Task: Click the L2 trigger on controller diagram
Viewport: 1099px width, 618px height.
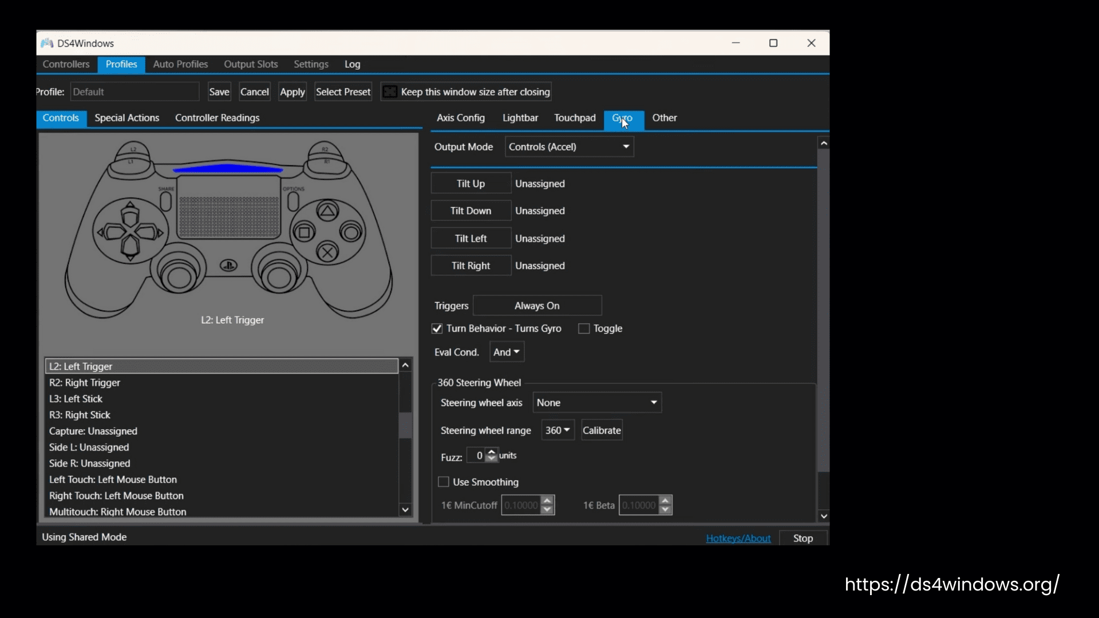Action: [133, 150]
